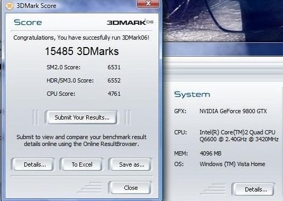The height and width of the screenshot is (201, 283).
Task: Click the SM2.0 Score label
Action: [x=63, y=67]
